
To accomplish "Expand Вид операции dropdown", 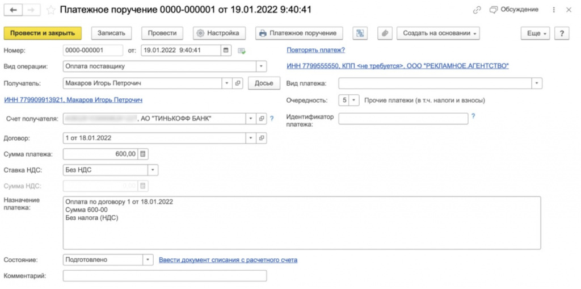I will pyautogui.click(x=262, y=66).
